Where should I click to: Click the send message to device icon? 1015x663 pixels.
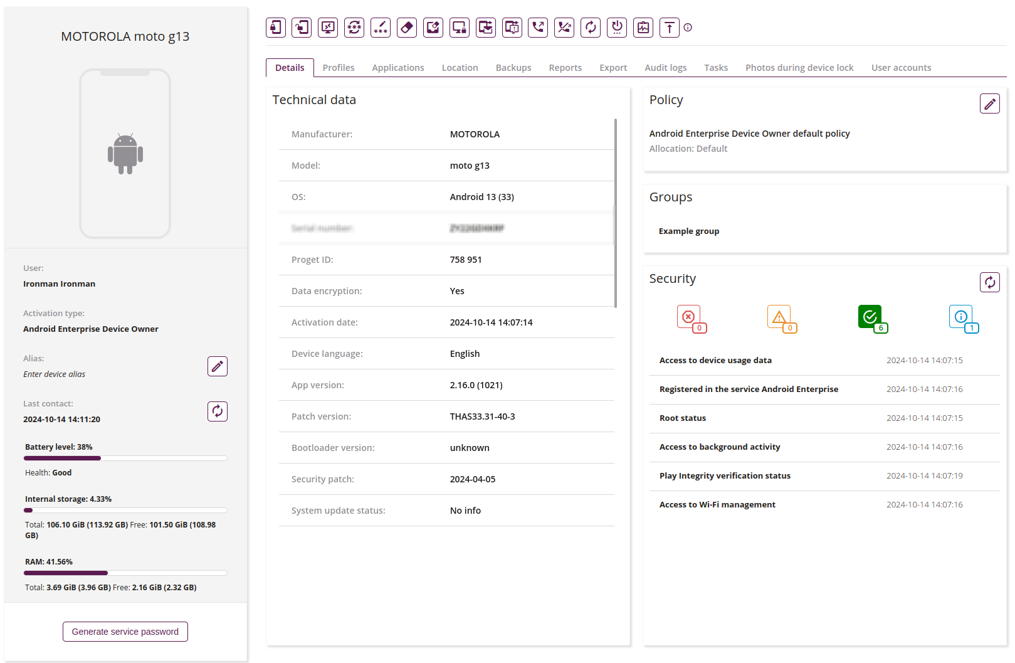[x=512, y=28]
